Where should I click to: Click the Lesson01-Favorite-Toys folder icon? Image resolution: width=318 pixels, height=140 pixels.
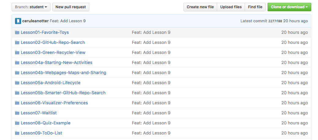point(17,32)
